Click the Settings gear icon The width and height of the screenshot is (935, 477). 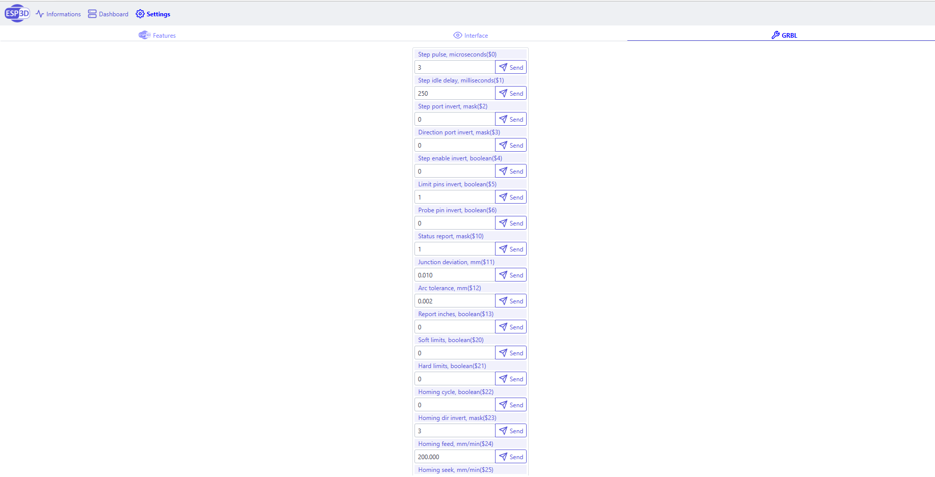140,14
